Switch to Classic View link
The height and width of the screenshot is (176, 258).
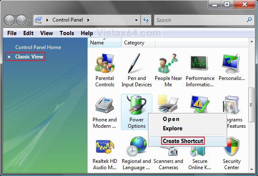tap(29, 57)
